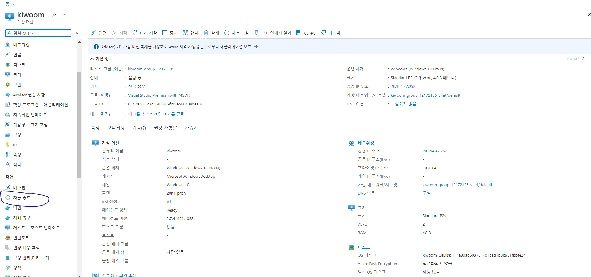Click the 삭제 (Delete) trash icon
The height and width of the screenshot is (277, 591).
[206, 33]
